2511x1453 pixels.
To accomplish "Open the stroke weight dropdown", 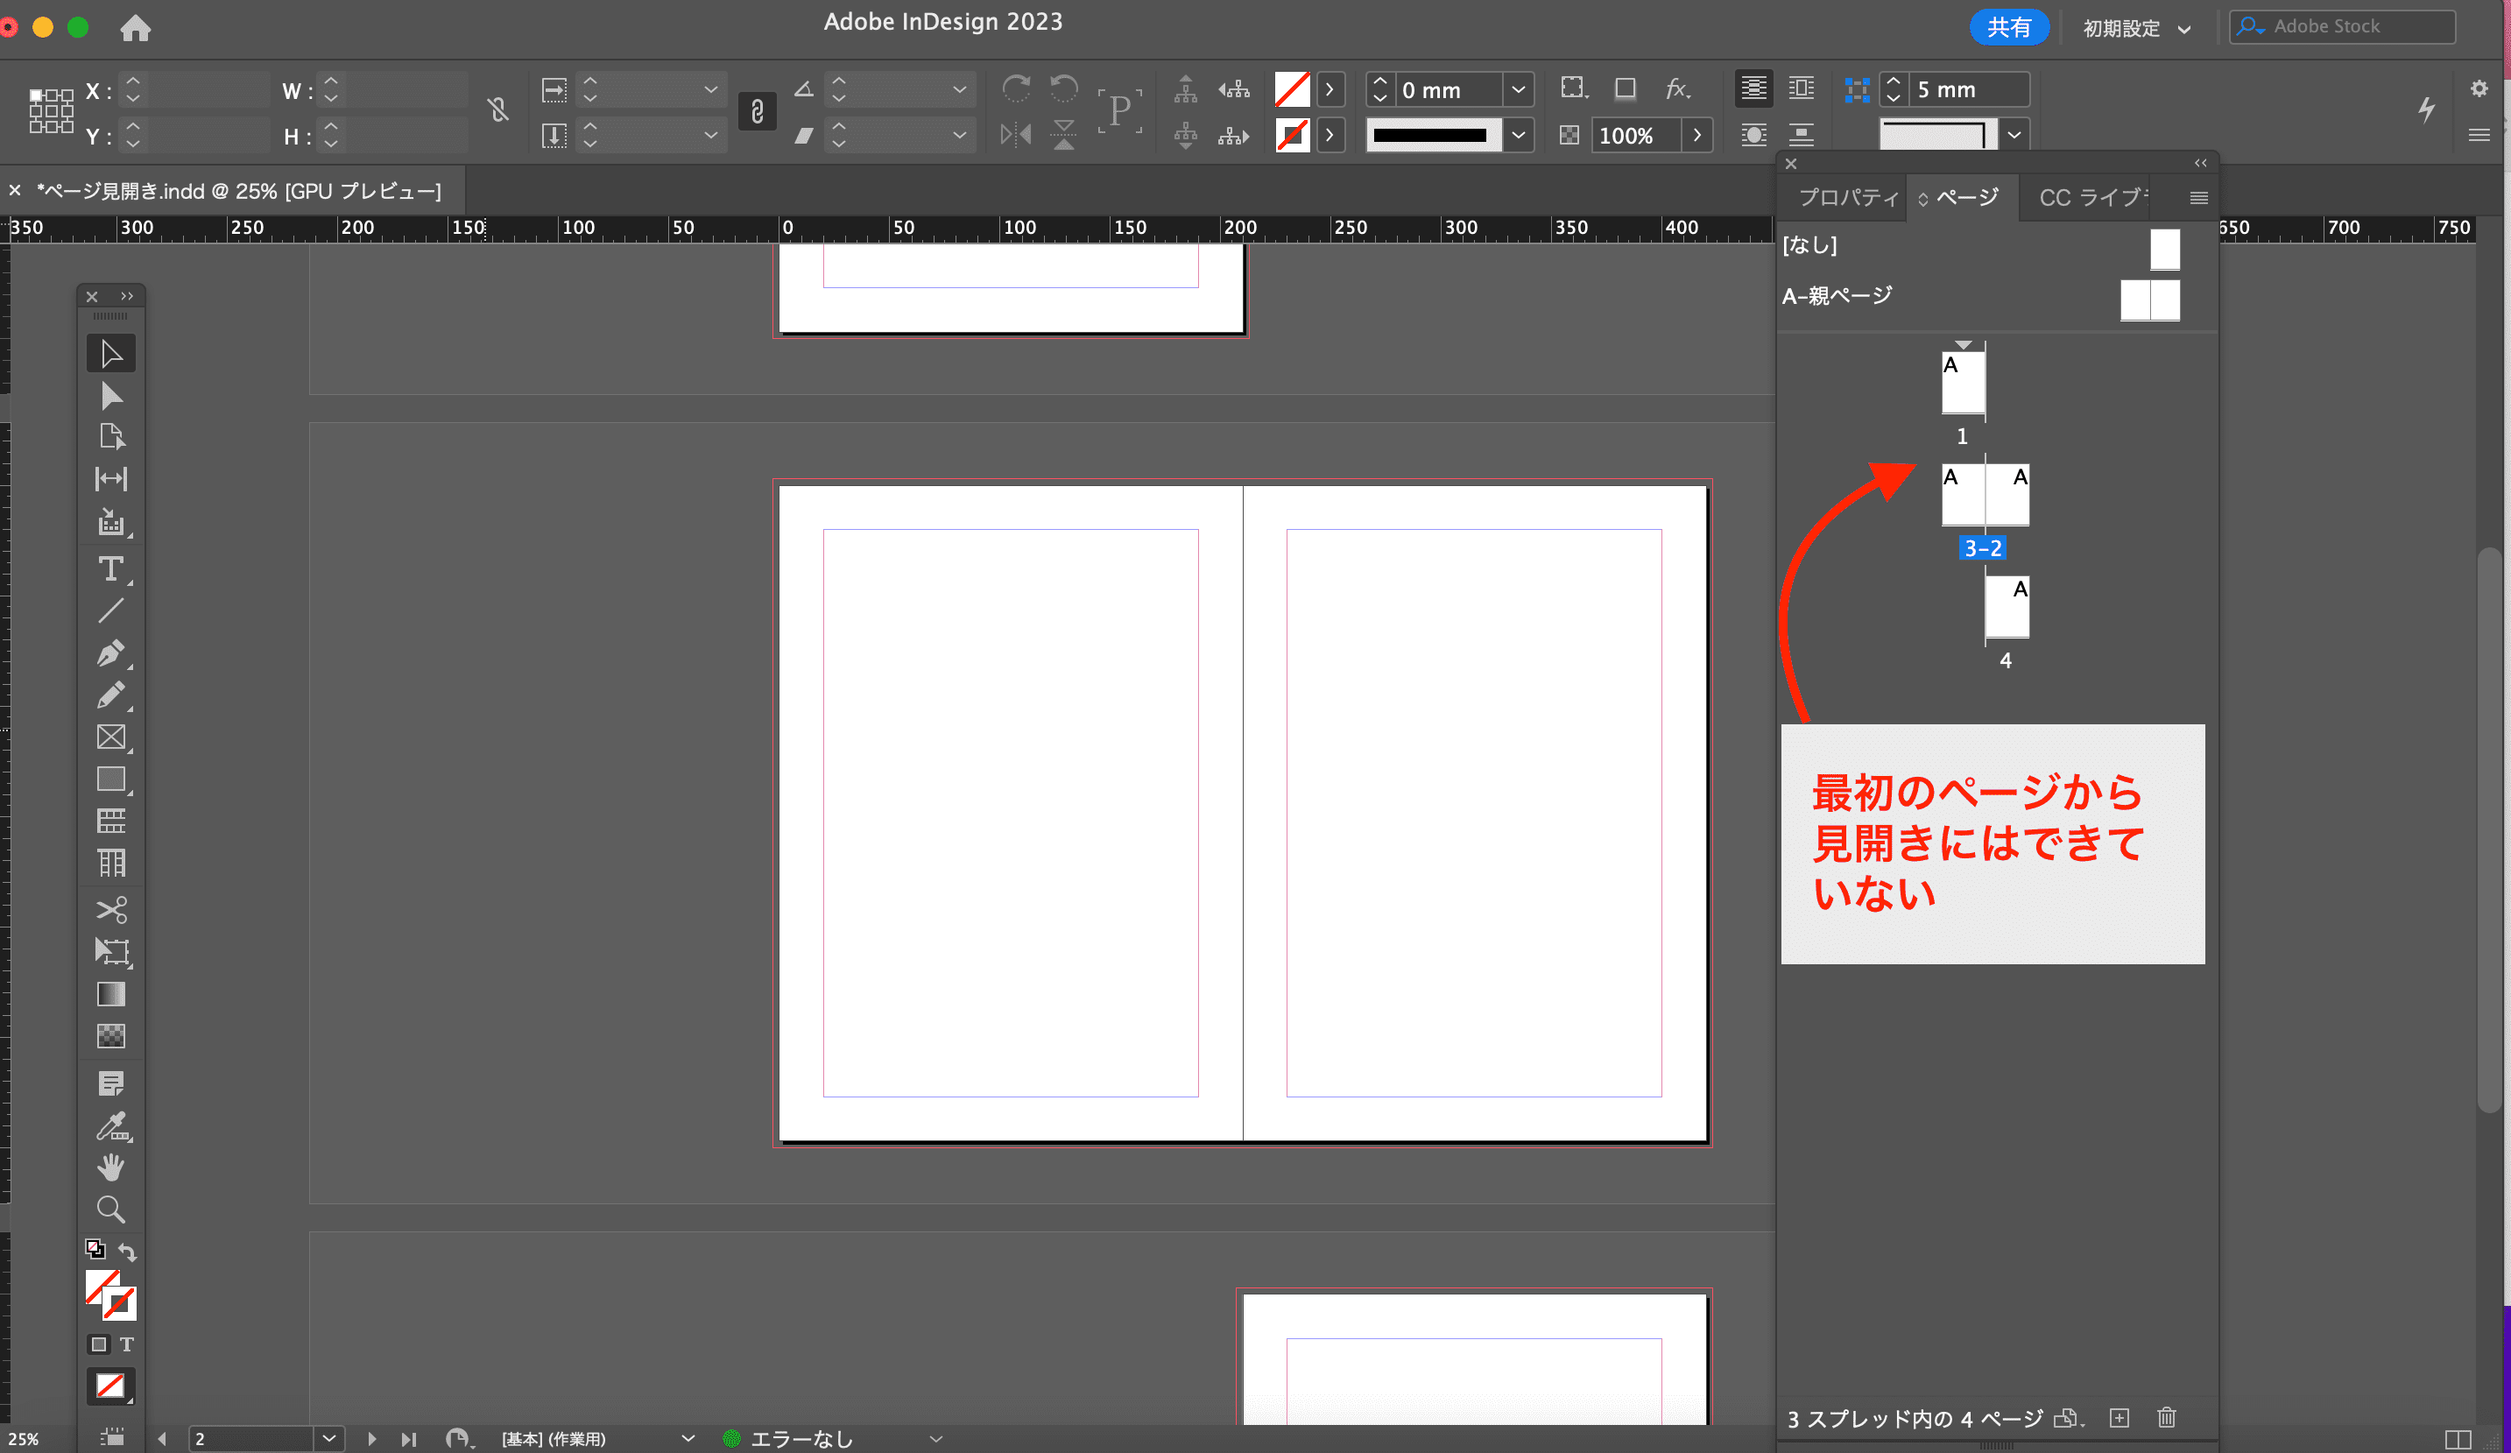I will [1518, 89].
